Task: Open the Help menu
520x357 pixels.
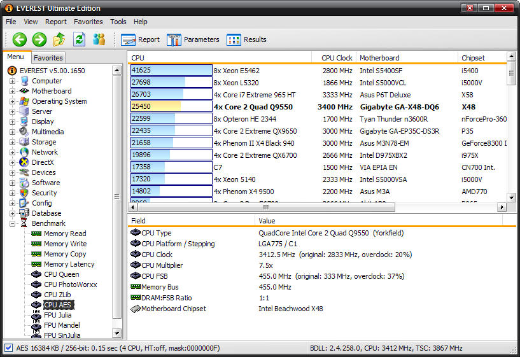Action: [140, 22]
